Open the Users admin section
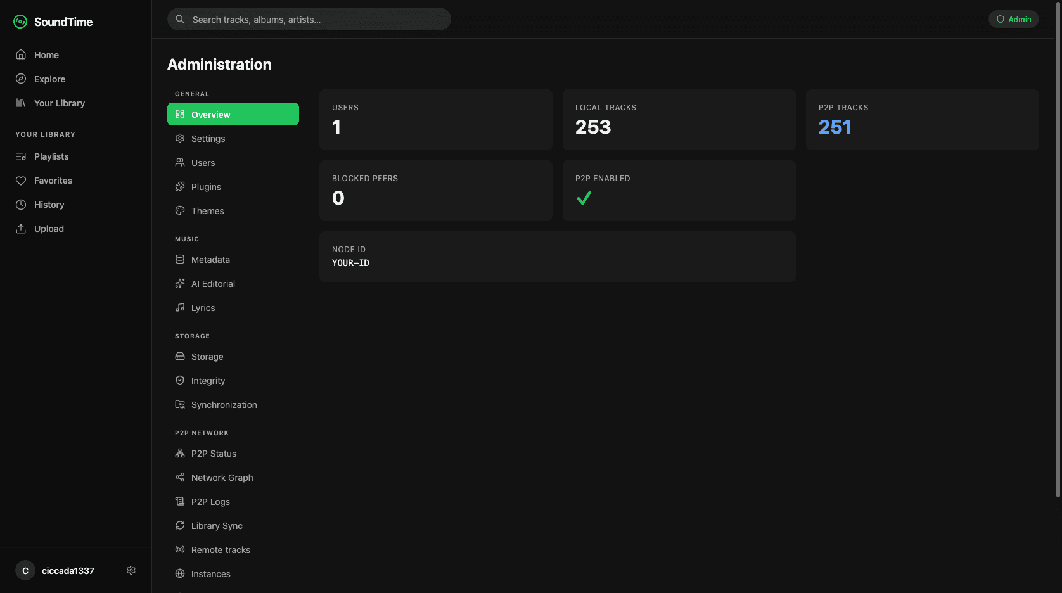This screenshot has width=1062, height=593. coord(203,162)
